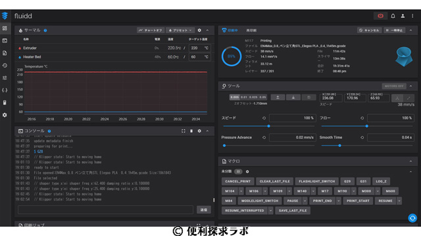
Task: Adjust the flow slider handle
Action: click(x=366, y=126)
